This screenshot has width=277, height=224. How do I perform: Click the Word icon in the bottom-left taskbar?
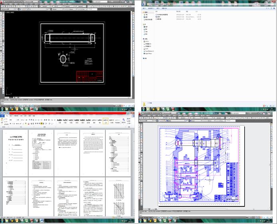pyautogui.click(x=42, y=220)
